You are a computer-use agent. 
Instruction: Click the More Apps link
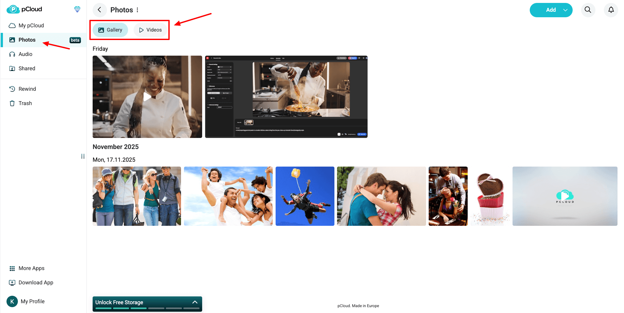[x=31, y=268]
